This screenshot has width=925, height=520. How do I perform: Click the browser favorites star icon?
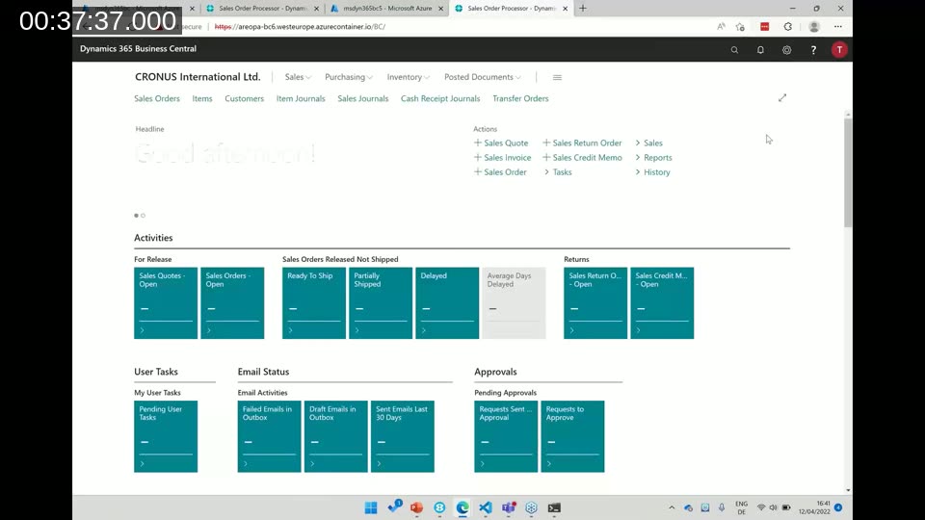tap(740, 27)
